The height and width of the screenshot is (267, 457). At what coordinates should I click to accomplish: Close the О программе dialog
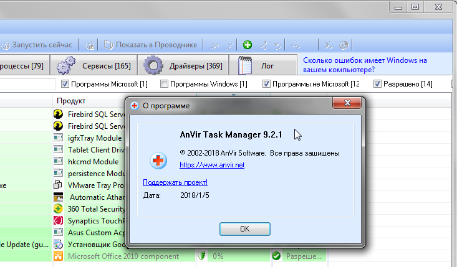pos(347,103)
